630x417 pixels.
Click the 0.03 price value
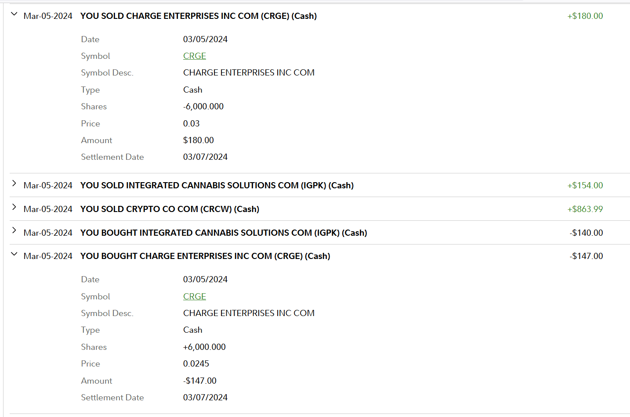click(x=191, y=124)
